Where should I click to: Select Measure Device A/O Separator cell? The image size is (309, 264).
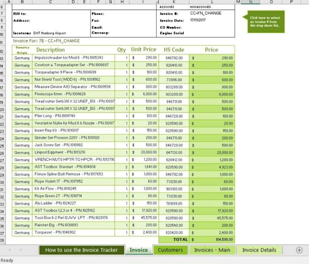[73, 87]
